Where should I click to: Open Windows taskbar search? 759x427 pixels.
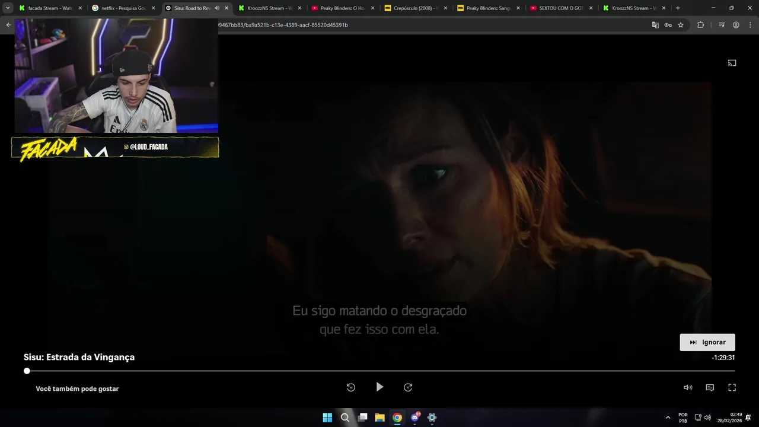click(x=345, y=418)
